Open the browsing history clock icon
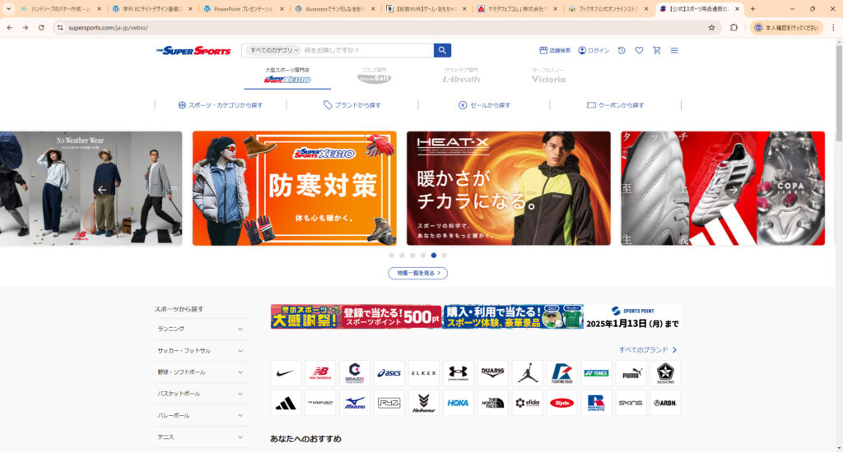 tap(622, 50)
